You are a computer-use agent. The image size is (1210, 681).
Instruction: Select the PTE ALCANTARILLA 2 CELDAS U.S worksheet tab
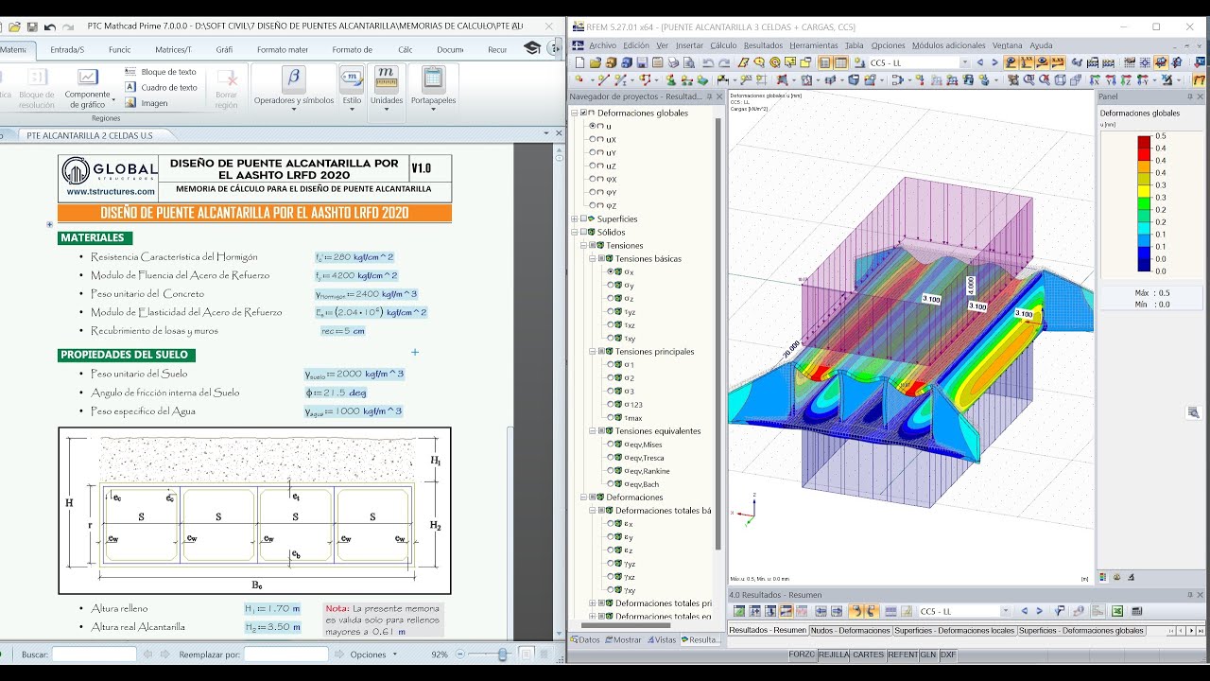(90, 135)
